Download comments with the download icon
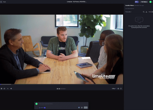 click(146, 12)
